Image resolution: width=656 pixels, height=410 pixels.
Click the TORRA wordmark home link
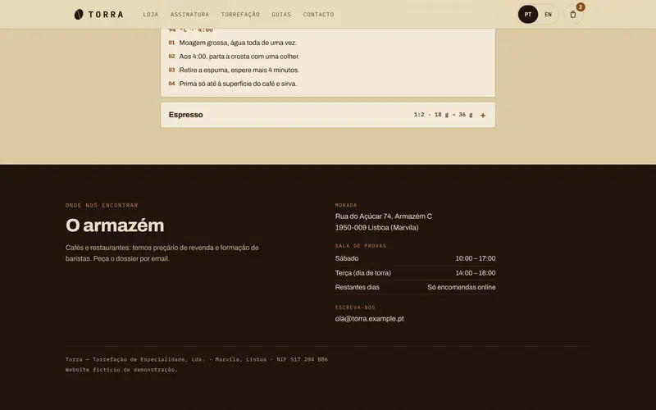point(106,15)
